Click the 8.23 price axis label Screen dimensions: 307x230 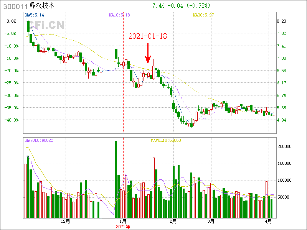click(x=281, y=21)
